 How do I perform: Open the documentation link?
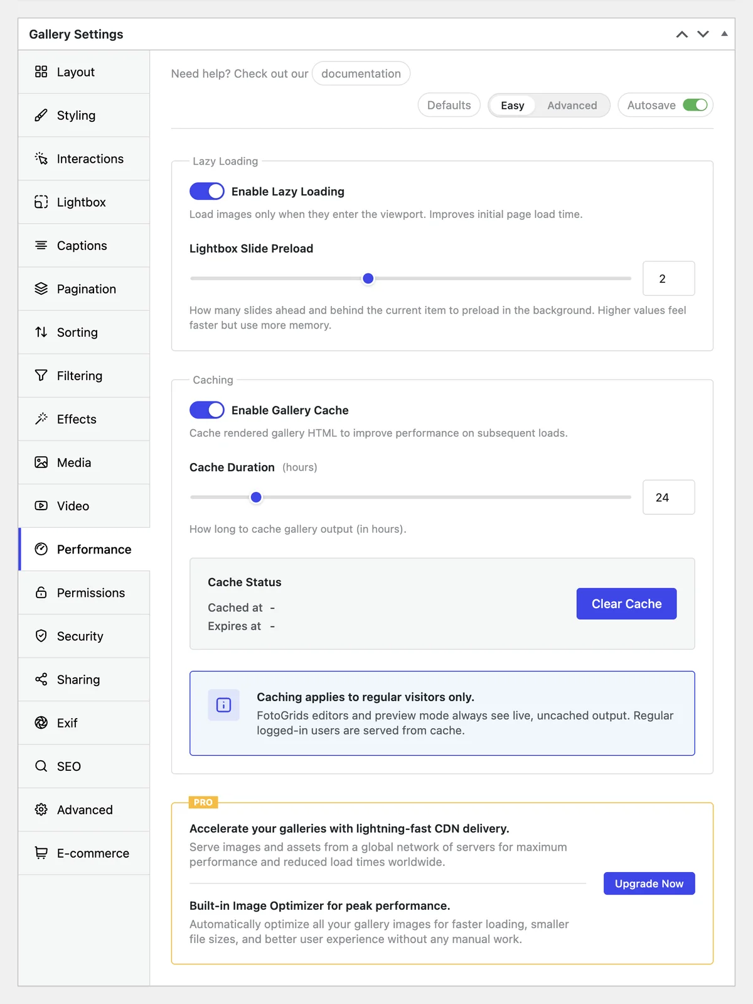[361, 74]
